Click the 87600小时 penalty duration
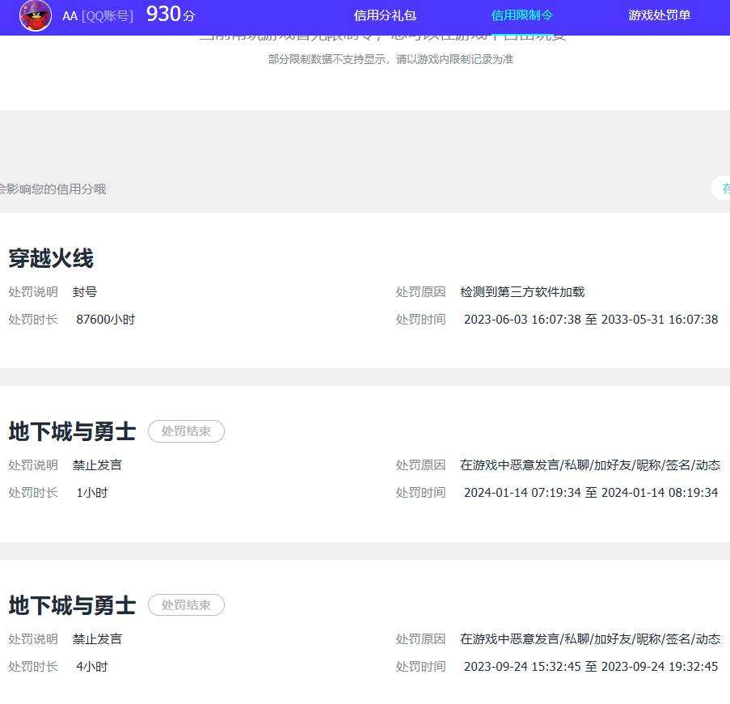This screenshot has height=704, width=730. point(106,320)
